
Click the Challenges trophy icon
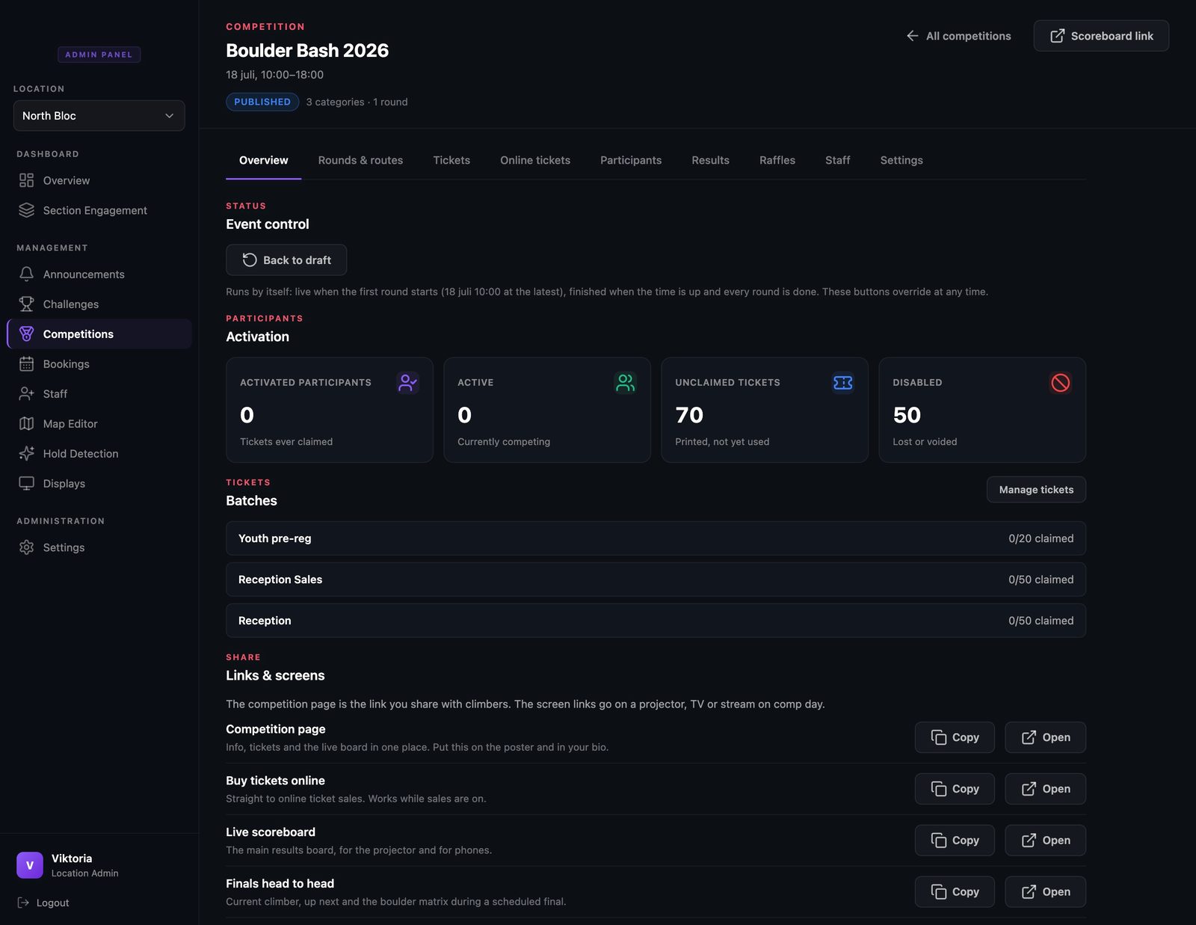pyautogui.click(x=27, y=304)
